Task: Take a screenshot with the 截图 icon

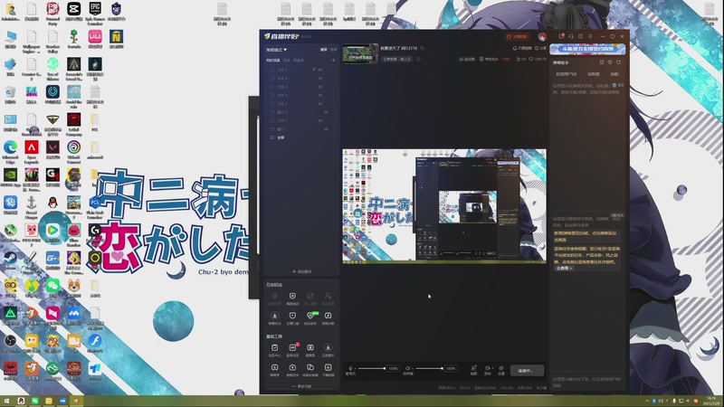Action: point(473,370)
